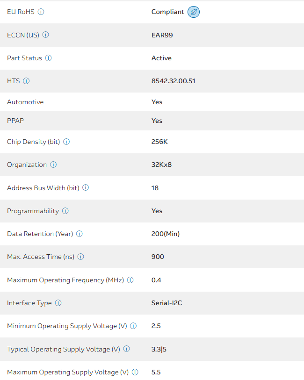Open the ECCN (US) info tooltip icon

pos(45,35)
